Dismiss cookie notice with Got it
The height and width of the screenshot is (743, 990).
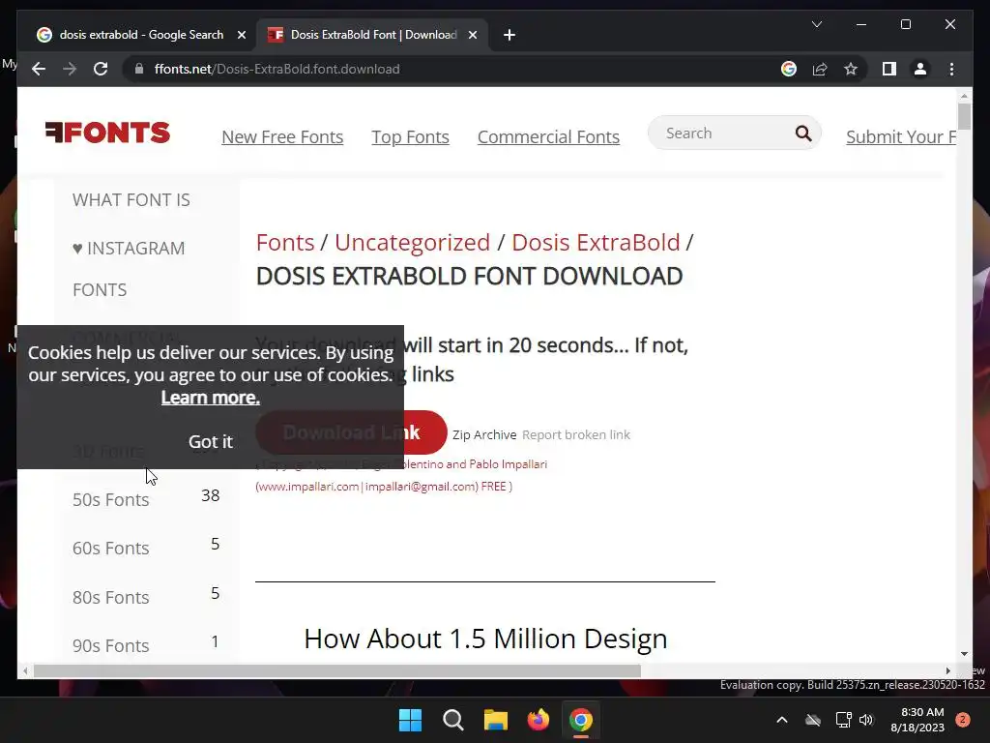click(210, 441)
